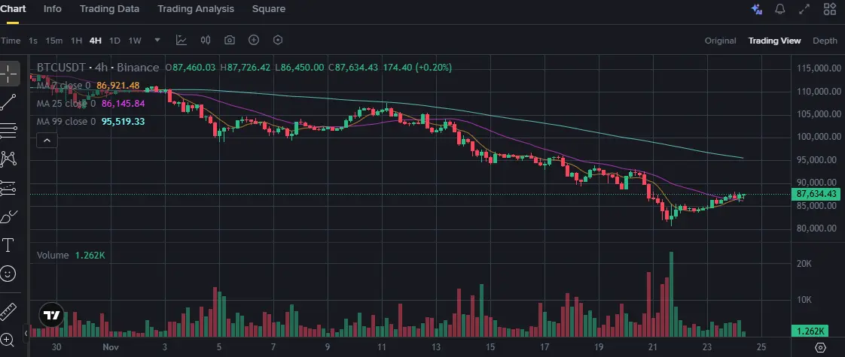Switch to the Trading Analysis tab
845x357 pixels.
pos(196,9)
